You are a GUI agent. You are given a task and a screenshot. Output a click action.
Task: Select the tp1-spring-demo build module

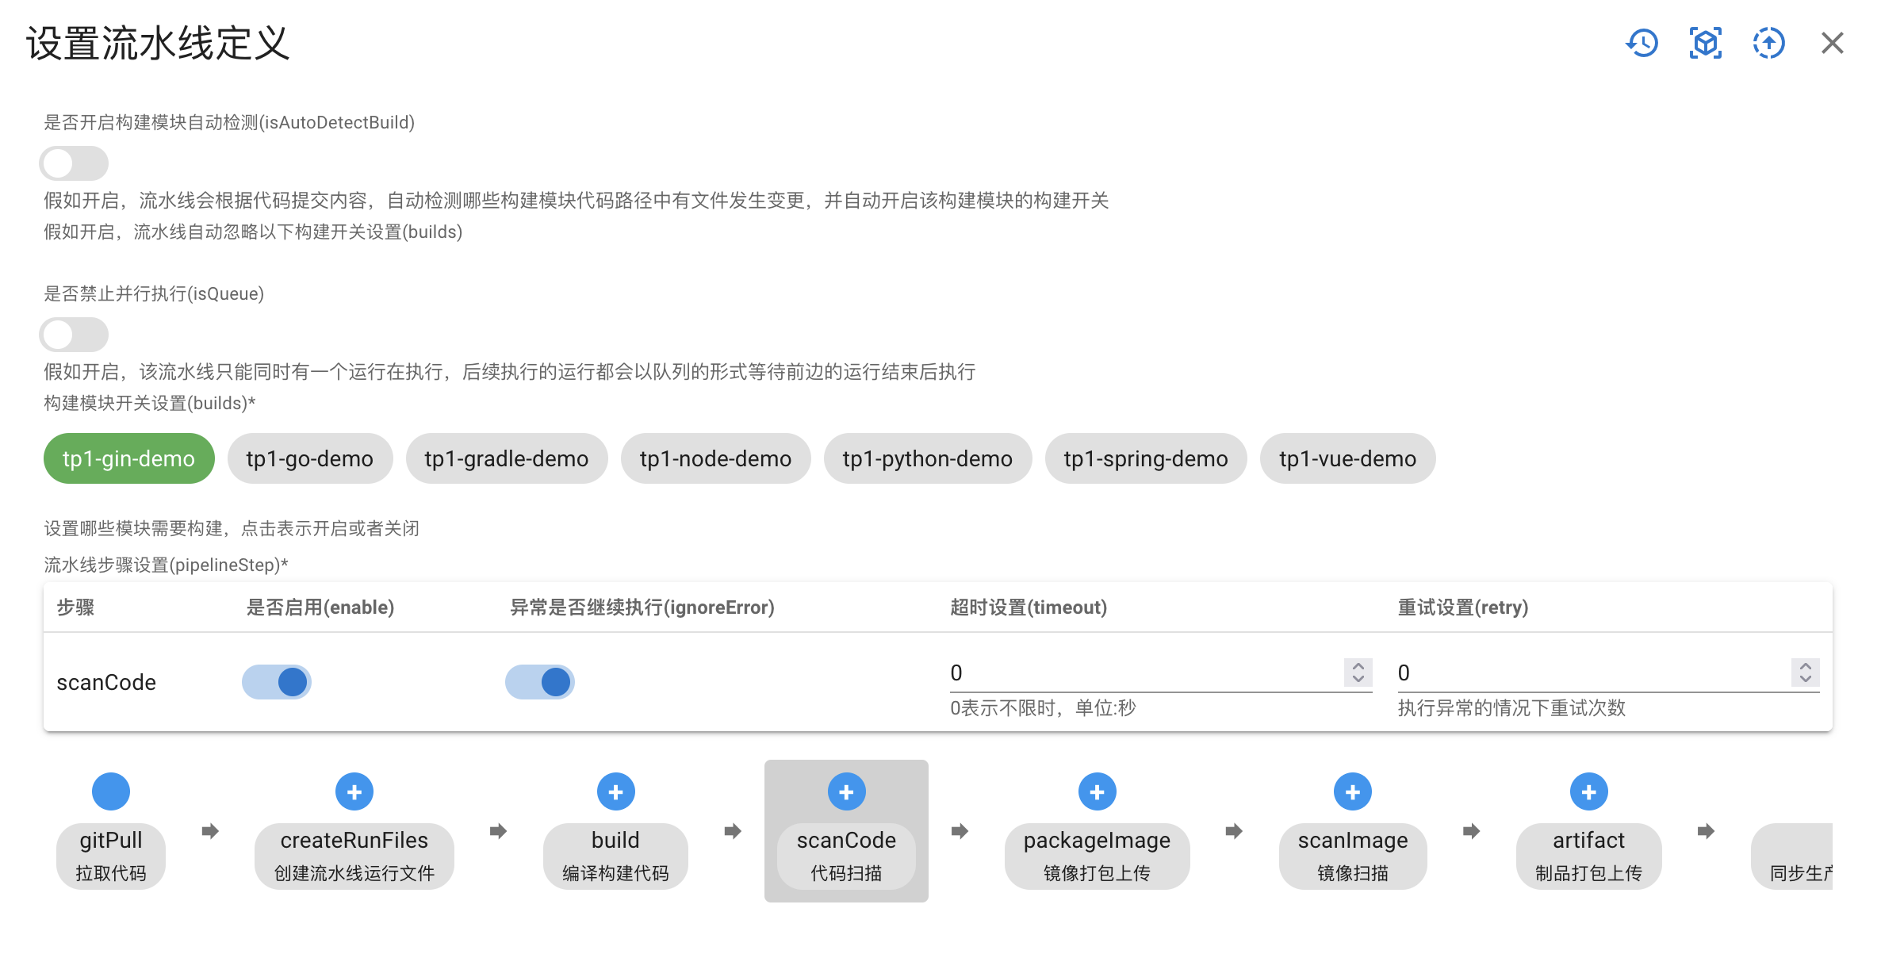click(x=1145, y=458)
